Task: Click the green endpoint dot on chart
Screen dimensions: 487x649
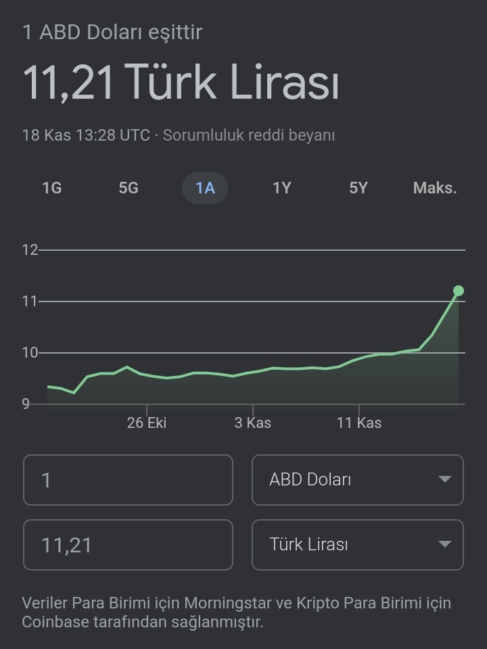Action: 459,291
